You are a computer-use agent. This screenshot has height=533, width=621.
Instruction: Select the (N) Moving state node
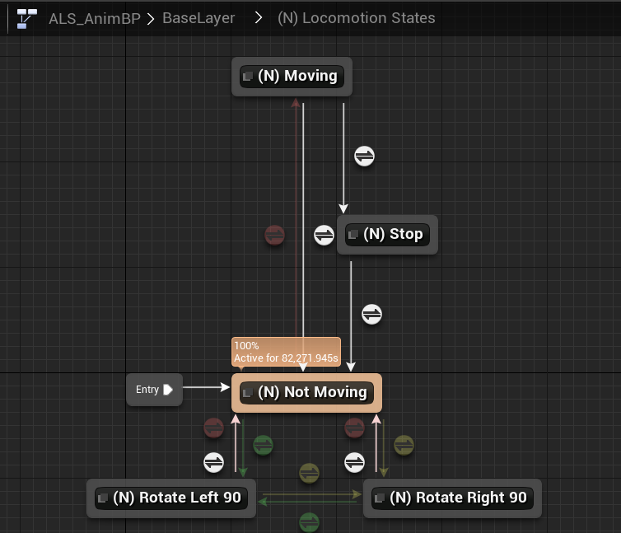pyautogui.click(x=292, y=77)
